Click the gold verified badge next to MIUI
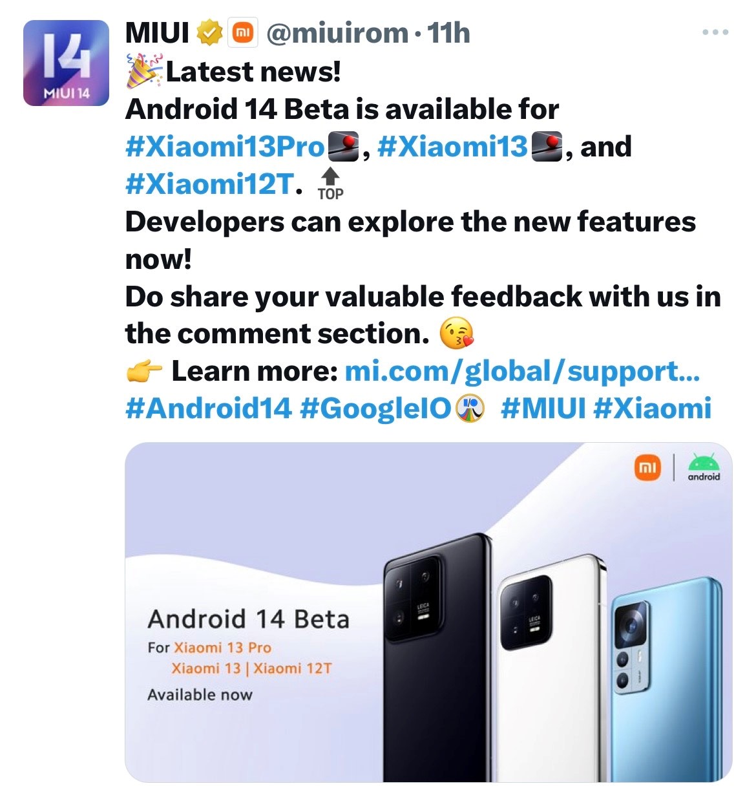The width and height of the screenshot is (756, 788). [x=209, y=33]
